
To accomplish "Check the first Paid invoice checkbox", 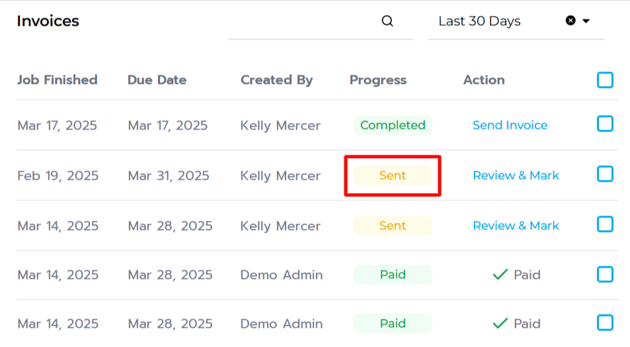I will [x=605, y=274].
